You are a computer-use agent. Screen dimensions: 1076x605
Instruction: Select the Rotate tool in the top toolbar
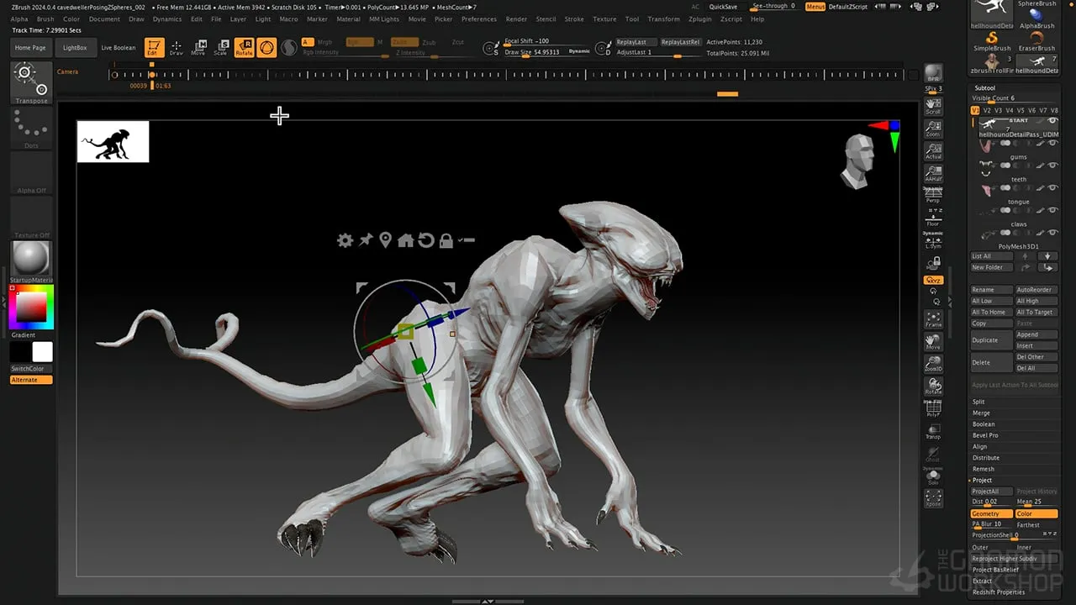click(x=244, y=47)
